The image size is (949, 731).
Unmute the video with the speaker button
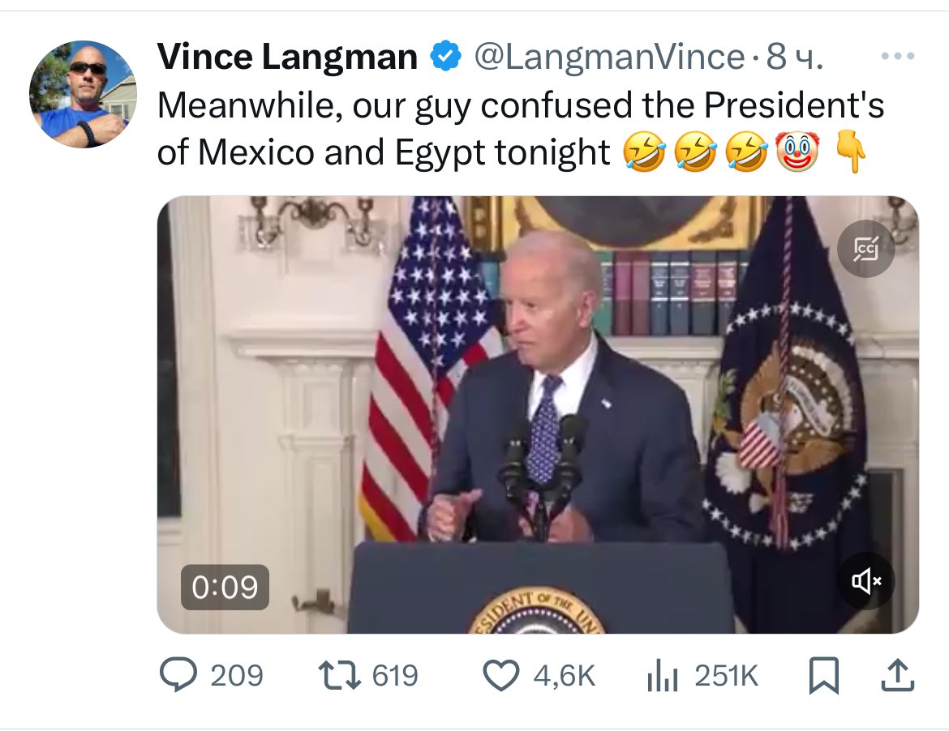click(866, 580)
